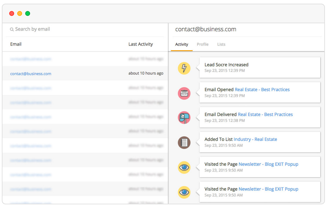Select the highlighted contact@business.com row

[x=31, y=74]
